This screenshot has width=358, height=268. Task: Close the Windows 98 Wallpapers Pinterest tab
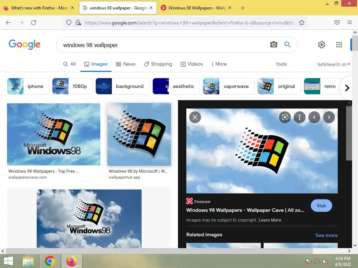pos(230,8)
